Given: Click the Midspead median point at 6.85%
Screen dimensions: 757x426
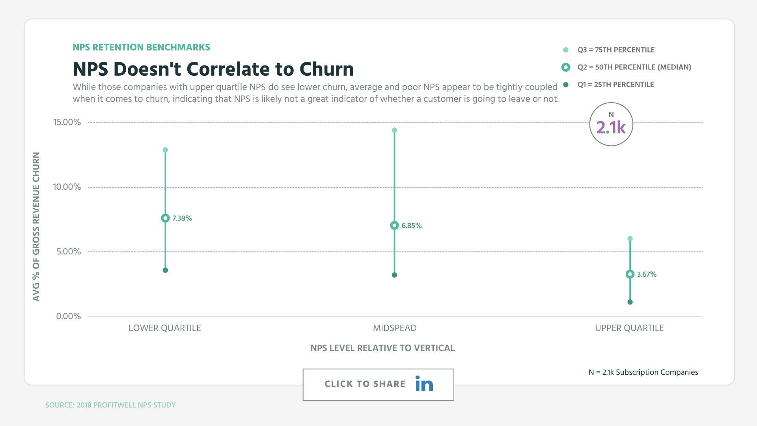Looking at the screenshot, I should point(394,225).
